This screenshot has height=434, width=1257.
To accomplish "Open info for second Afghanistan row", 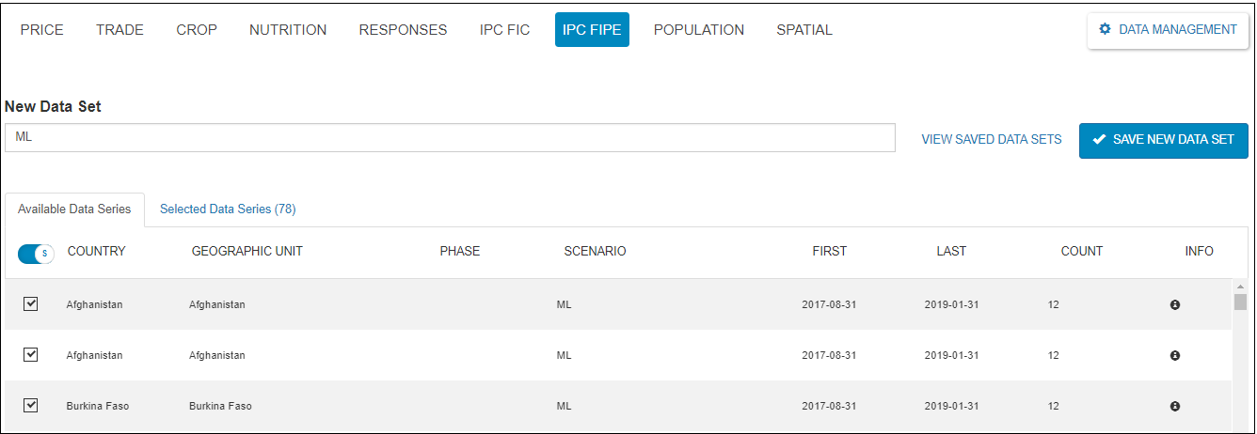I will (1174, 356).
